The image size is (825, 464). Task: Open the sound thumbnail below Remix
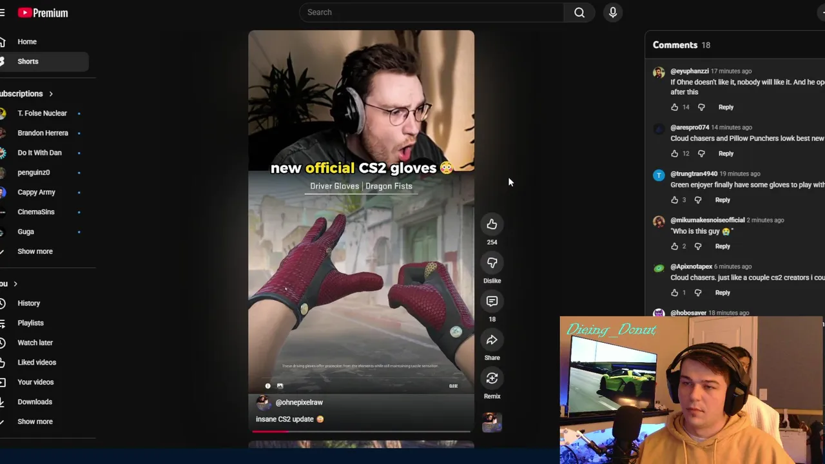click(x=491, y=422)
